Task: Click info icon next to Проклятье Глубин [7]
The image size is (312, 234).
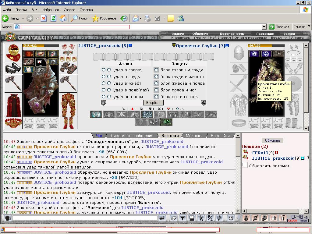Action: click(227, 46)
